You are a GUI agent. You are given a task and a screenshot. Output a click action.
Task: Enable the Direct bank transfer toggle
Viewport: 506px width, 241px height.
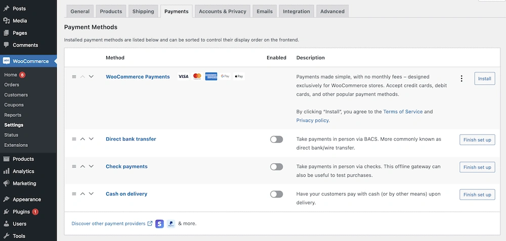coord(276,139)
